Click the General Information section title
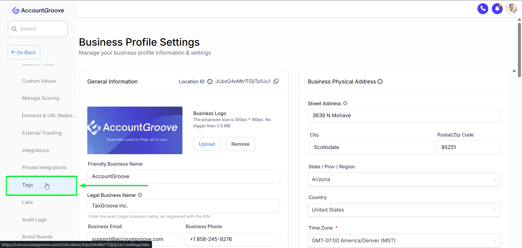 tap(112, 82)
